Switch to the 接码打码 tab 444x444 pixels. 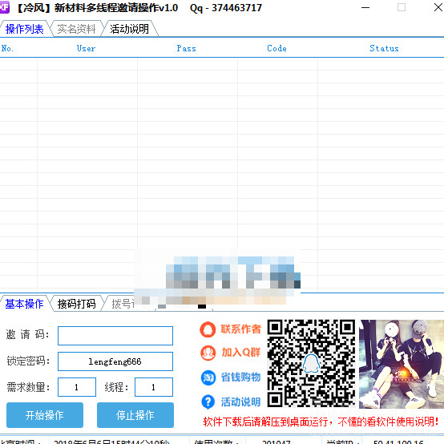[x=76, y=304]
